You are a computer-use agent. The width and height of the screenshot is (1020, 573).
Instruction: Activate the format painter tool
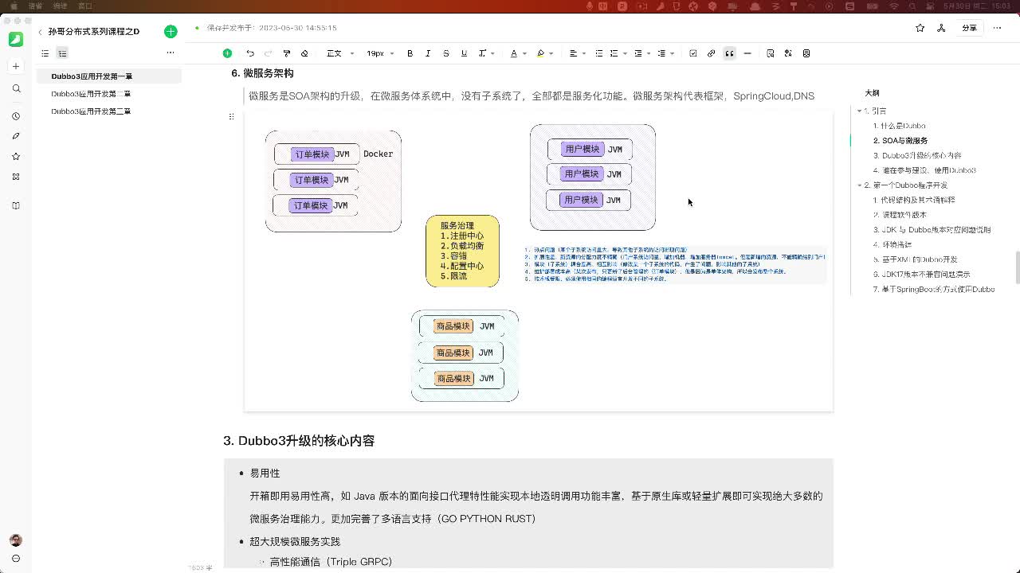[x=287, y=53]
